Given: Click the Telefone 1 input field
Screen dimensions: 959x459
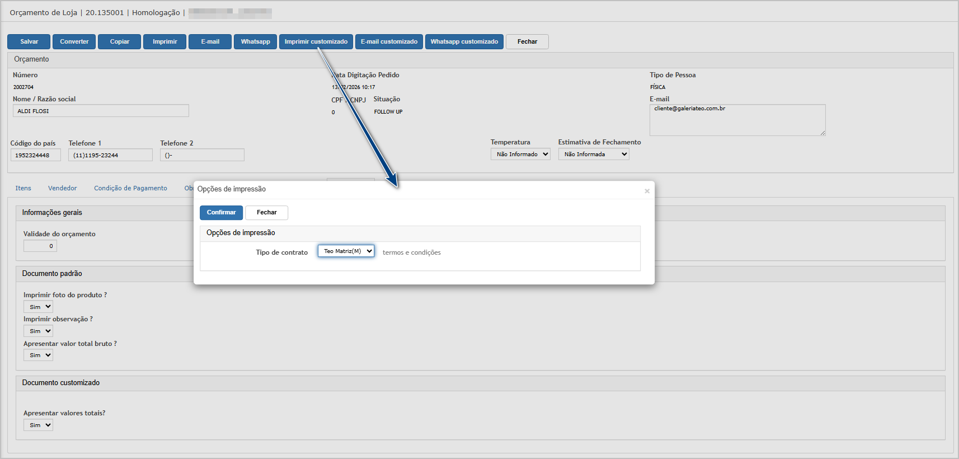Looking at the screenshot, I should (x=110, y=155).
